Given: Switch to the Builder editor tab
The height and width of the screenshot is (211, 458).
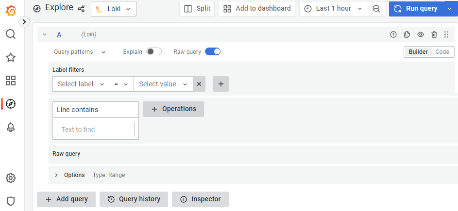Looking at the screenshot, I should (x=418, y=52).
